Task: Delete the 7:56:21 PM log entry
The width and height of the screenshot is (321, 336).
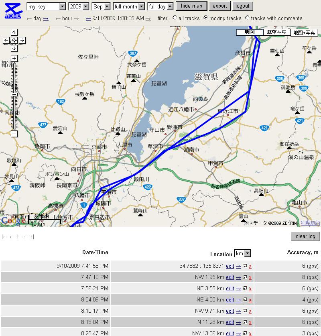Action: (x=250, y=289)
